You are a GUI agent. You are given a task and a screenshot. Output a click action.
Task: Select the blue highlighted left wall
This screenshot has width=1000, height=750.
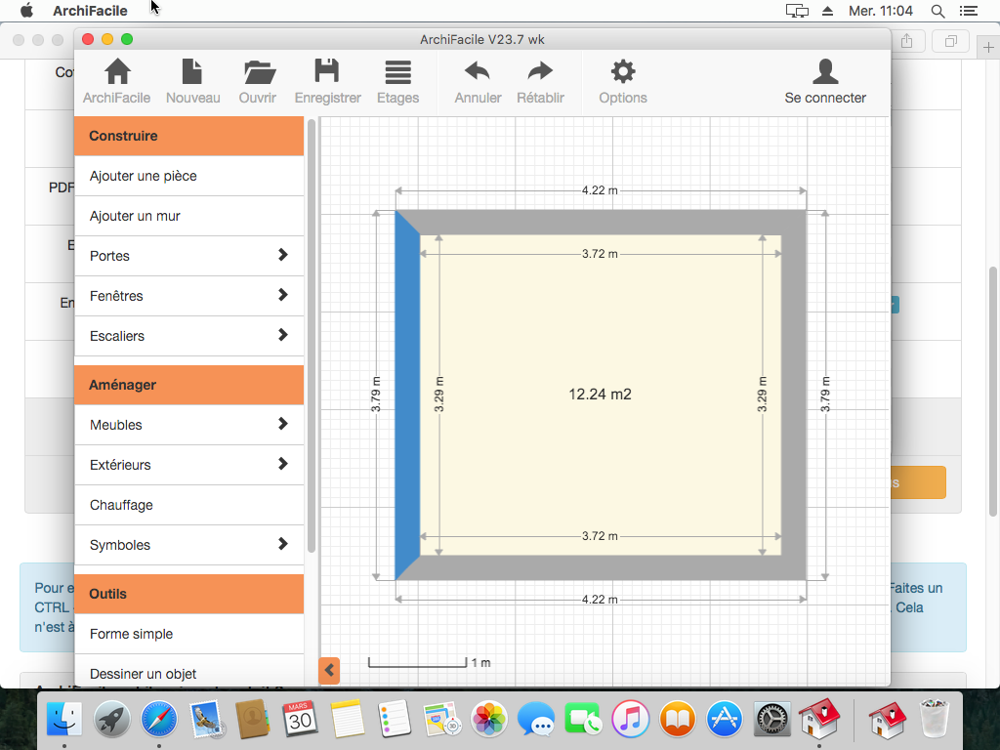(405, 396)
